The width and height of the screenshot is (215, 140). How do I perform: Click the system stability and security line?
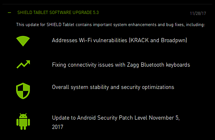click(x=113, y=87)
